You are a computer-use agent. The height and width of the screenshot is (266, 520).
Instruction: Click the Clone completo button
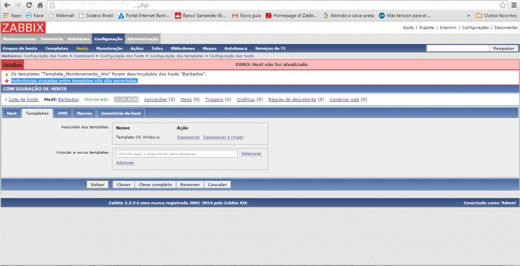155,185
